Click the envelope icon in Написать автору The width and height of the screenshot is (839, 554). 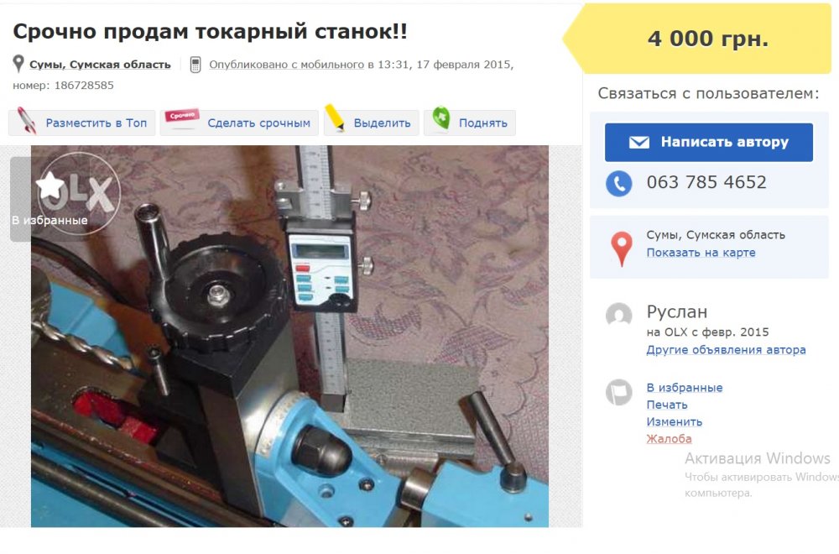pyautogui.click(x=638, y=142)
